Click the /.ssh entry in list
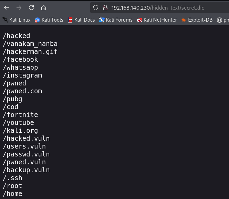 [12, 178]
